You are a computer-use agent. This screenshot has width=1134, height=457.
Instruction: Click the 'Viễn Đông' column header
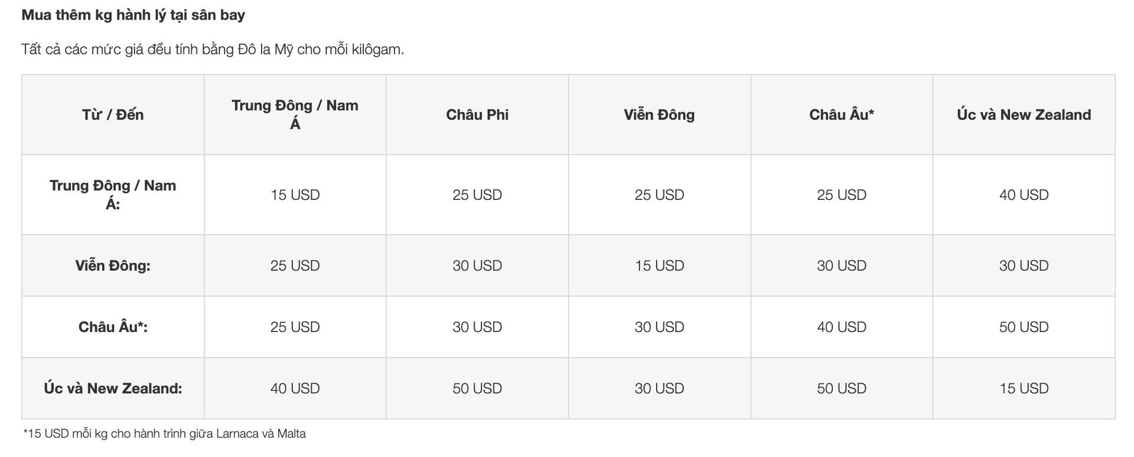coord(659,114)
